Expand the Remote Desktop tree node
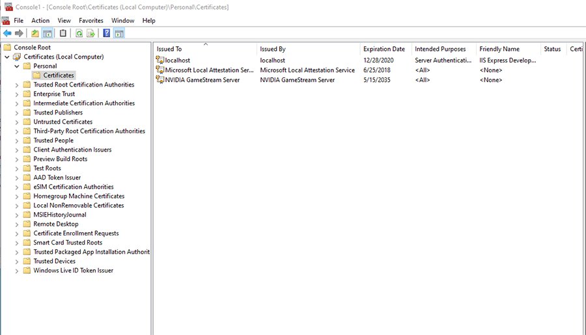 17,224
